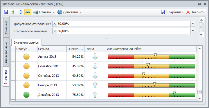The image size is (209, 108).
Task: Click the green status circle for Декабрь 2013
Action: (26, 95)
